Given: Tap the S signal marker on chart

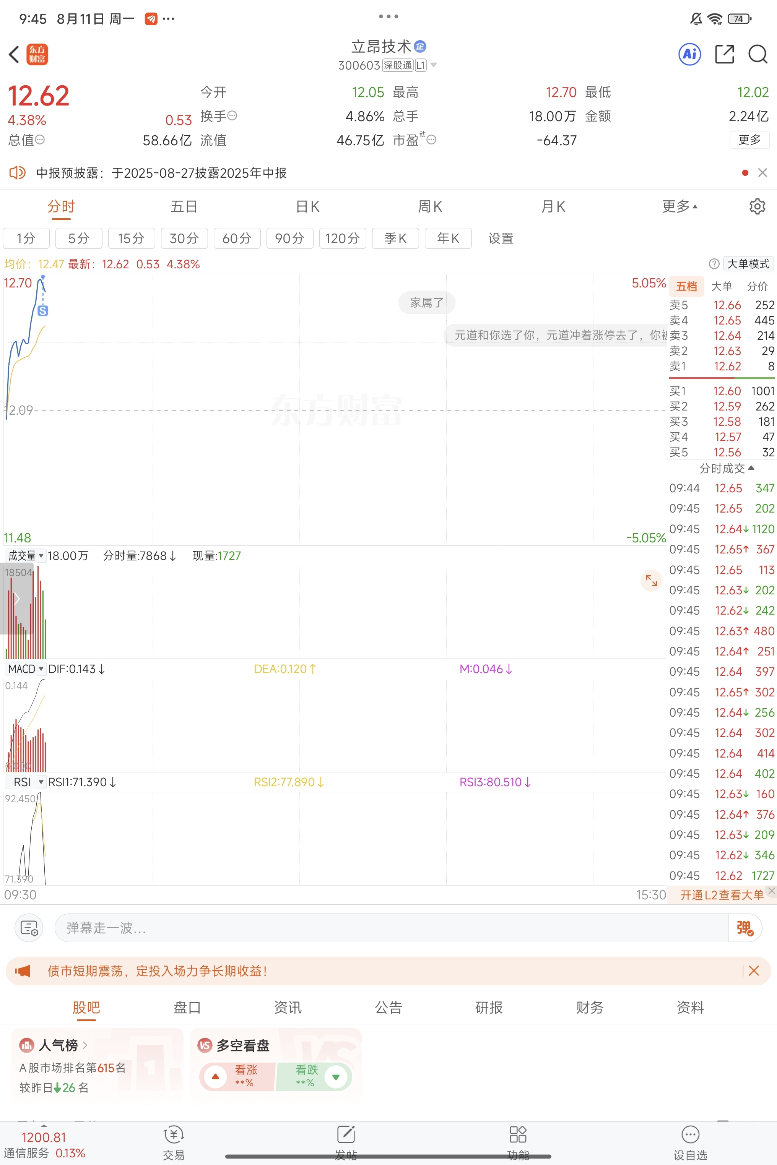Looking at the screenshot, I should (43, 311).
